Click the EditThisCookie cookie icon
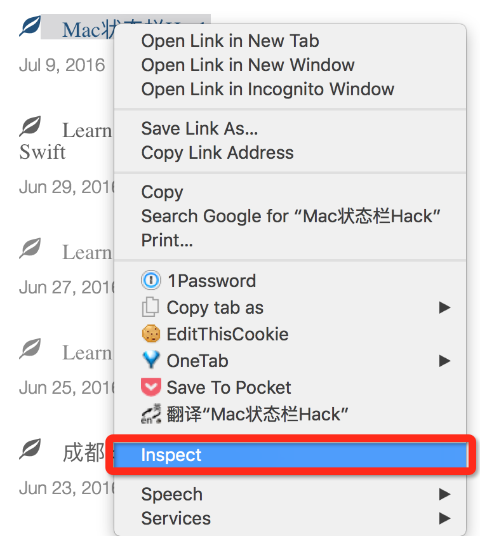This screenshot has height=536, width=480. tap(150, 333)
